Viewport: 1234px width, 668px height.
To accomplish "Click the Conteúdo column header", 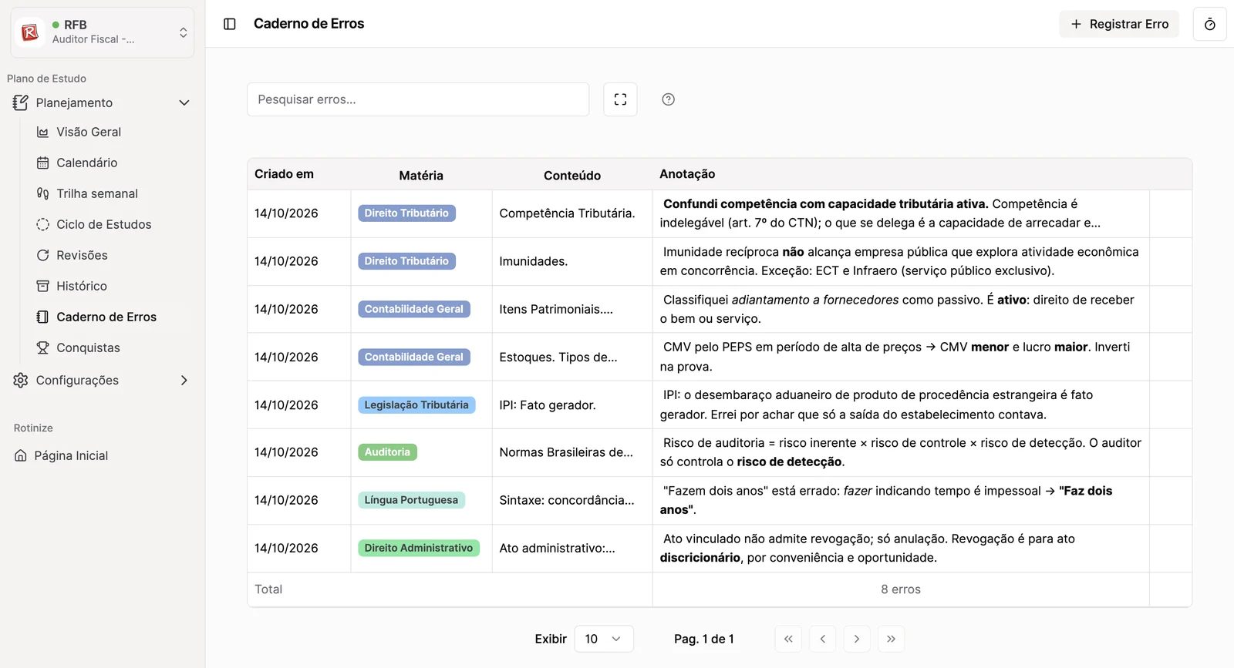I will pyautogui.click(x=572, y=176).
